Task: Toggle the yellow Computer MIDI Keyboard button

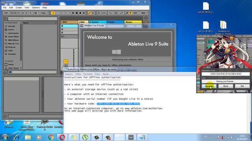Action: coord(130,13)
